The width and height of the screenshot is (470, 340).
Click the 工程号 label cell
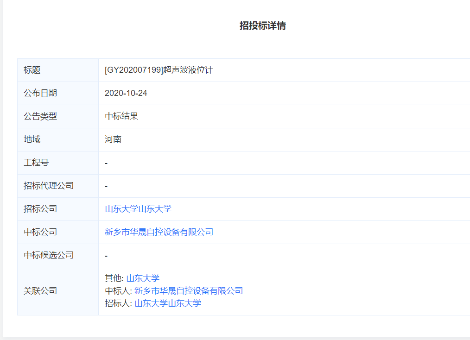[58, 163]
